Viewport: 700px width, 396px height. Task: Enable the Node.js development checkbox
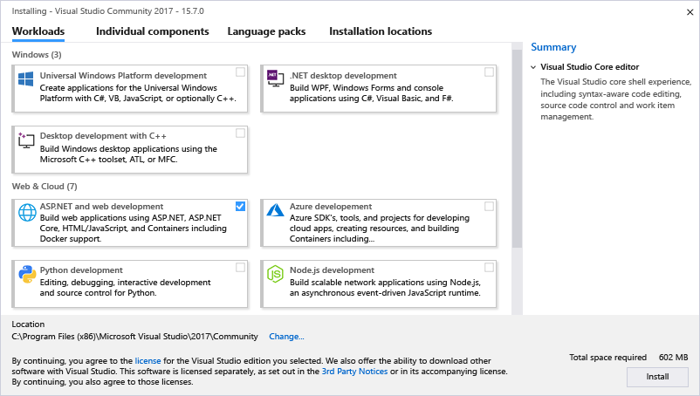coord(490,267)
